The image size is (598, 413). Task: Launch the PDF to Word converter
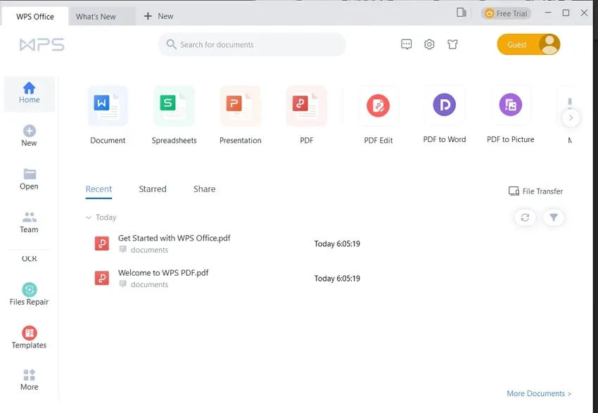tap(445, 115)
